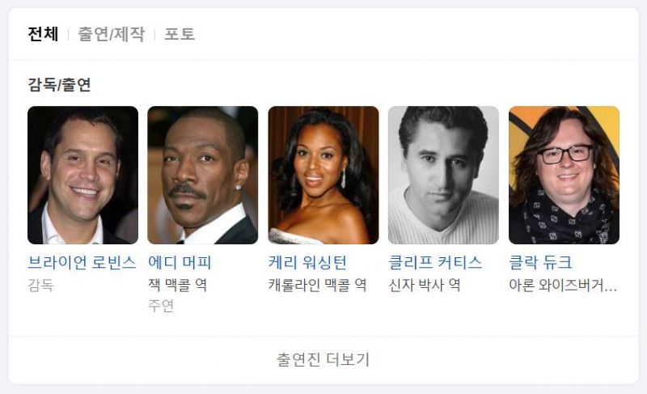
Task: Click 클락 듀크 photo thumbnail
Action: click(564, 175)
